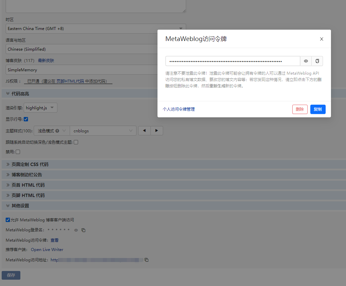Click the blue 复制 button
This screenshot has width=346, height=286.
click(318, 109)
